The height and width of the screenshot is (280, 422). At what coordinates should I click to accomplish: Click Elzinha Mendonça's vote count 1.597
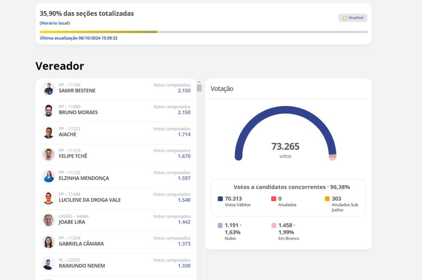184,178
